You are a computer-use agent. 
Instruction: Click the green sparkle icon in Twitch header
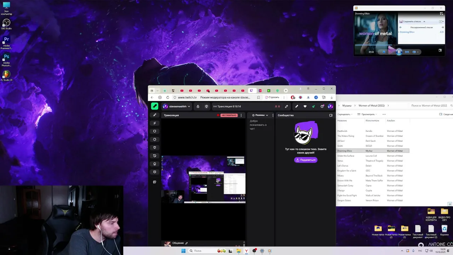(314, 106)
